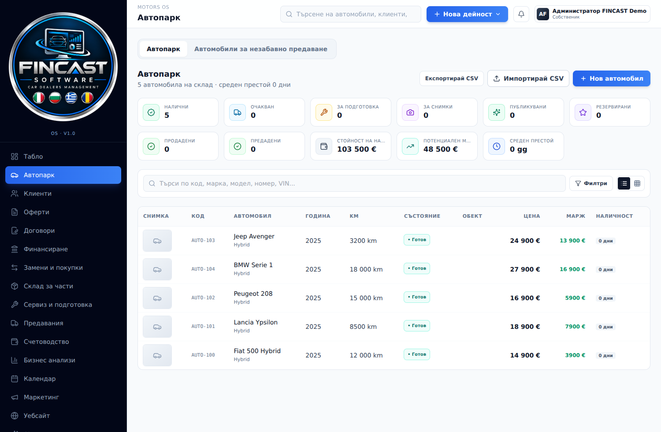Switch to list view
Image resolution: width=661 pixels, height=432 pixels.
coord(624,183)
